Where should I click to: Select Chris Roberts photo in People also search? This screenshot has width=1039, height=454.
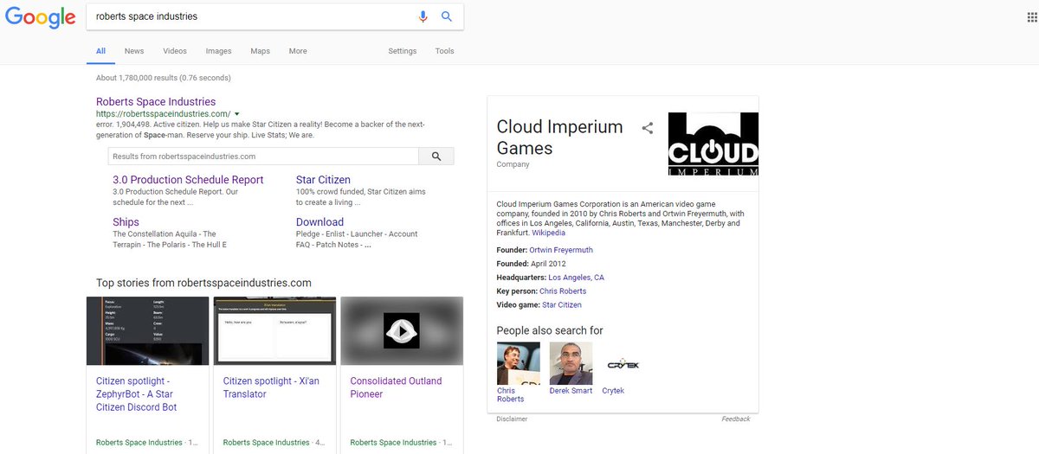[519, 363]
